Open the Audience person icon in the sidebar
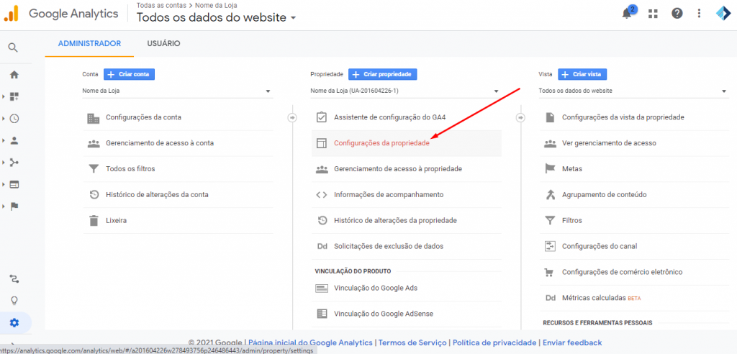The image size is (737, 354). pyautogui.click(x=14, y=140)
